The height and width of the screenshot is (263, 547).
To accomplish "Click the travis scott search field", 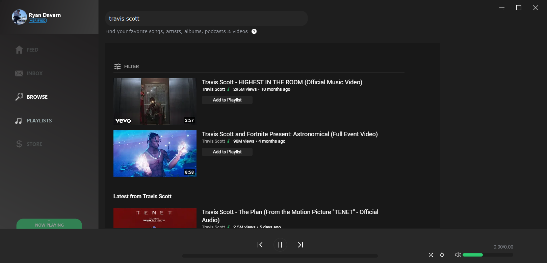I will pos(206,19).
